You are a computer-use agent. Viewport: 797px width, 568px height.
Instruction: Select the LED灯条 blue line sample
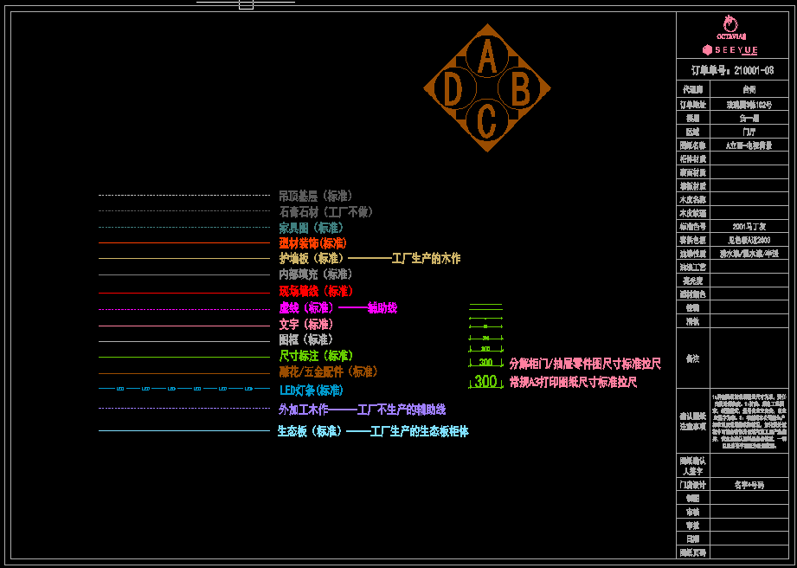tap(183, 390)
